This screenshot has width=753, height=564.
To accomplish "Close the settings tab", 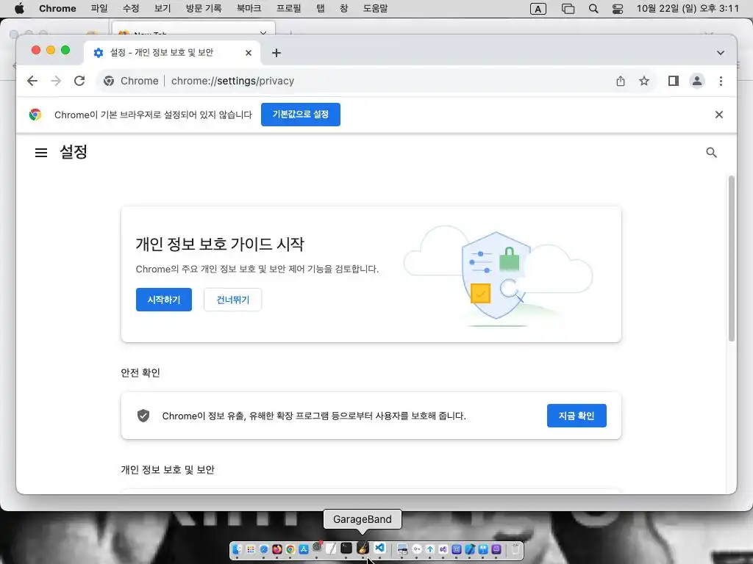I will click(249, 53).
